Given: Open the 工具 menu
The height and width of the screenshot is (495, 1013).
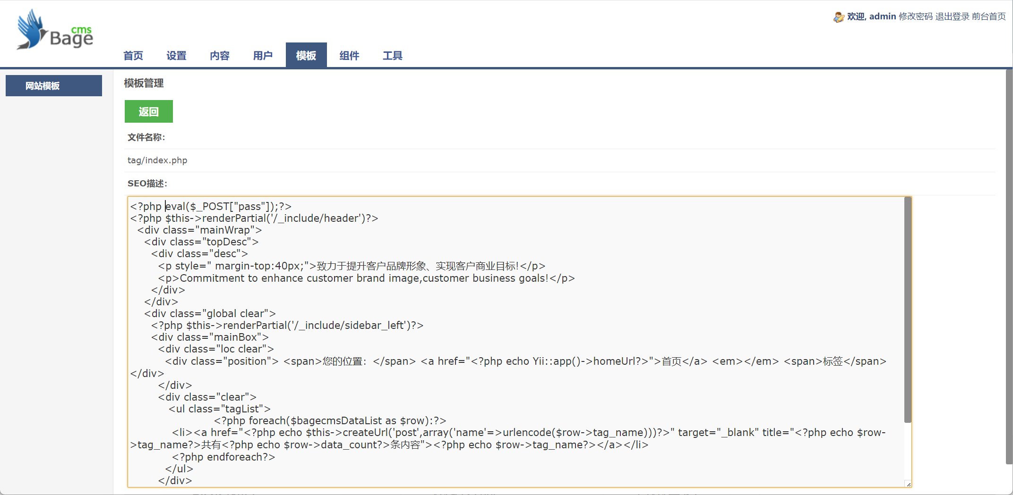Looking at the screenshot, I should 392,55.
